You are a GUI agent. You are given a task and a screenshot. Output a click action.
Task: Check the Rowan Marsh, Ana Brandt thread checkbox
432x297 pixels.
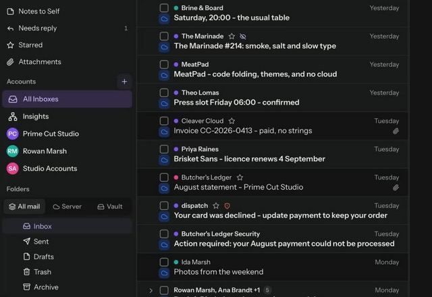[x=164, y=290]
